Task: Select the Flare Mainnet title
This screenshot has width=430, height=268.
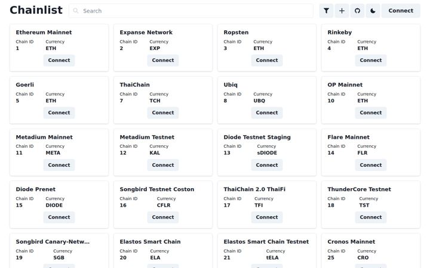Action: tap(349, 137)
